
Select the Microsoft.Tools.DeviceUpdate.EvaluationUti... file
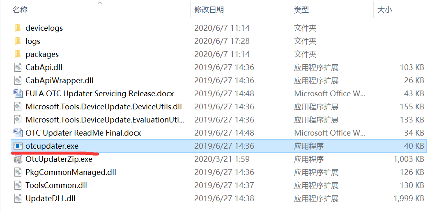[x=105, y=120]
